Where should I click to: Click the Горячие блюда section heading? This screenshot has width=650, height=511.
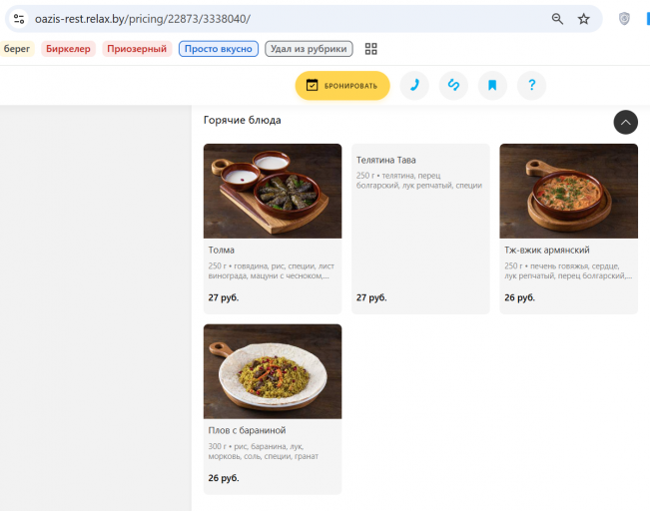coord(242,120)
